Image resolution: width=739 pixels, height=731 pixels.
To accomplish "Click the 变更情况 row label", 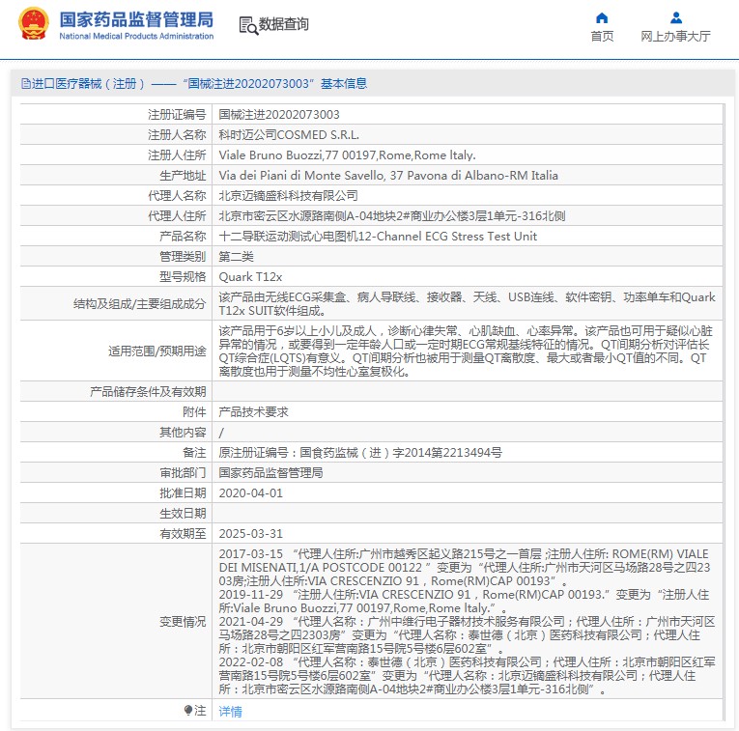I will point(183,622).
